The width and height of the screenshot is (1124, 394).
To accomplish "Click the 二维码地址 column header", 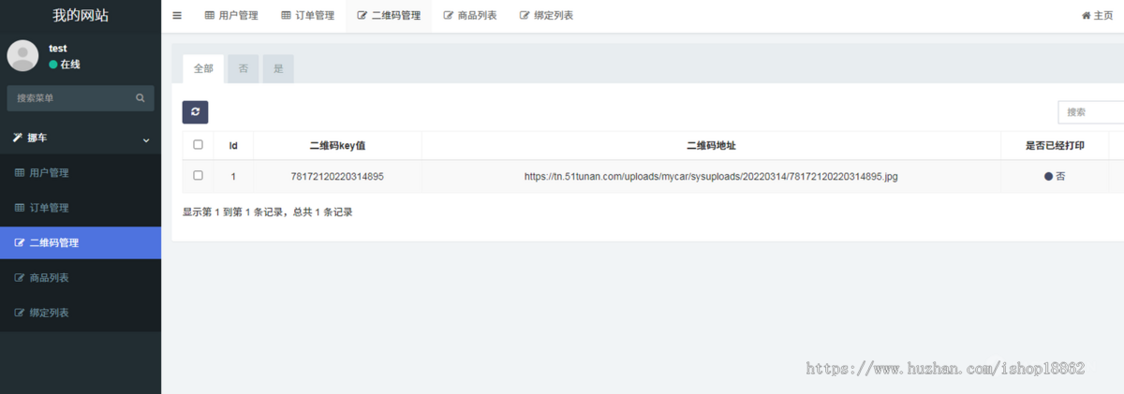I will point(711,146).
